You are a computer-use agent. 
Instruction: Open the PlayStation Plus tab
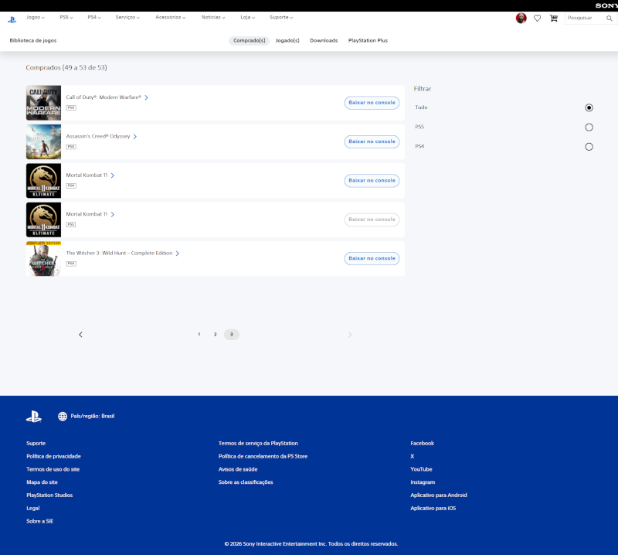[368, 40]
